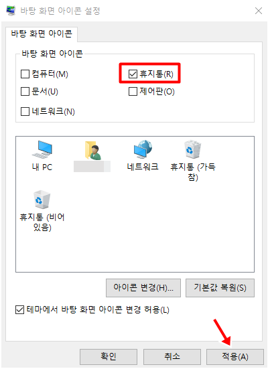
Task: Check the 컴퓨터(M) checkbox
Action: pyautogui.click(x=25, y=74)
